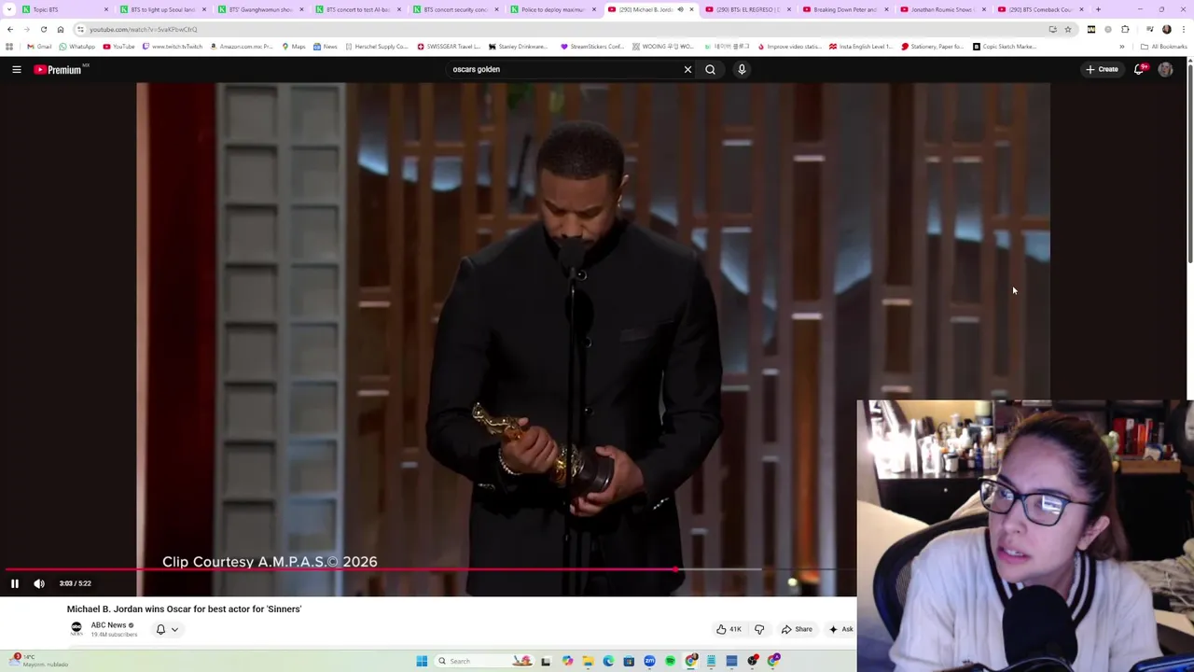The width and height of the screenshot is (1194, 672).
Task: Open the Chrome three-dot menu
Action: coord(1183,29)
